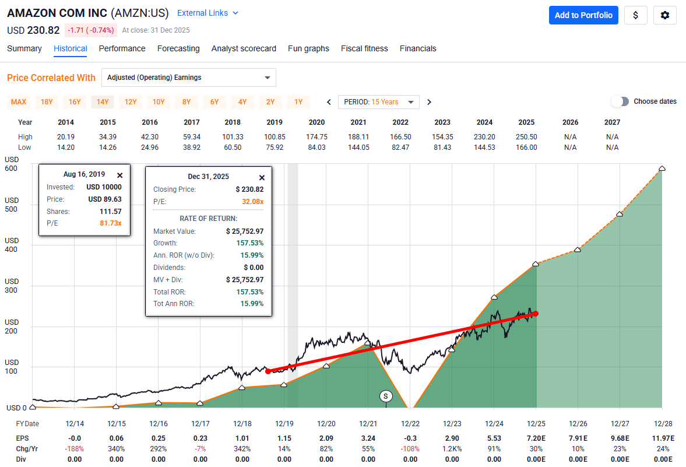Image resolution: width=686 pixels, height=467 pixels.
Task: Close the Aug 16, 2019 tooltip
Action: (x=120, y=174)
